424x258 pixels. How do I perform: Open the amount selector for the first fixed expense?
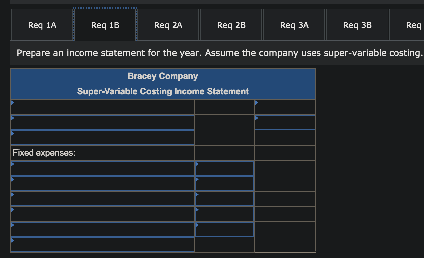point(224,168)
